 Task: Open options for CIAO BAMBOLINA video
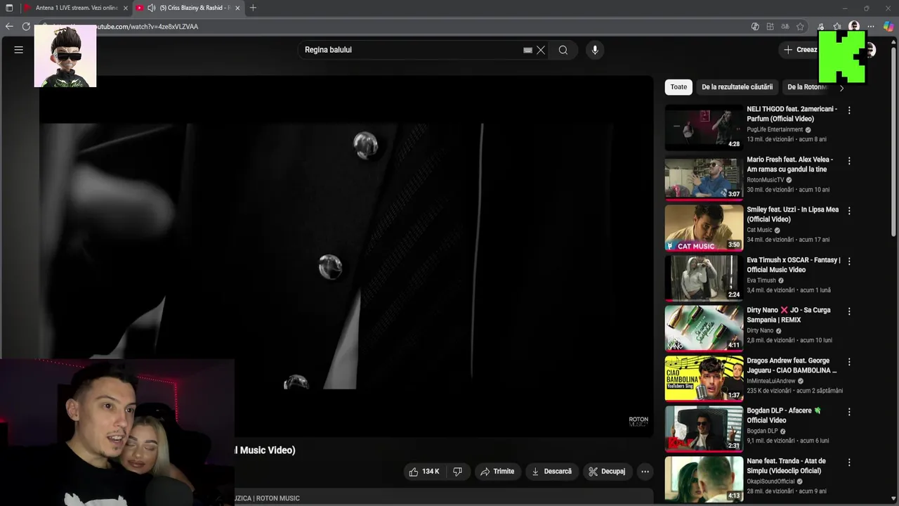pyautogui.click(x=849, y=362)
